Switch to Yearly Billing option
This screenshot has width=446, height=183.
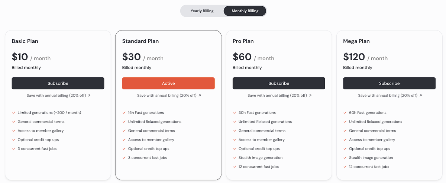point(202,11)
